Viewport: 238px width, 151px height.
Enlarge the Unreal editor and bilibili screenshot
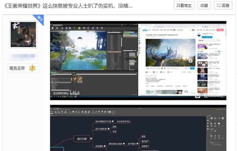pyautogui.click(x=138, y=60)
